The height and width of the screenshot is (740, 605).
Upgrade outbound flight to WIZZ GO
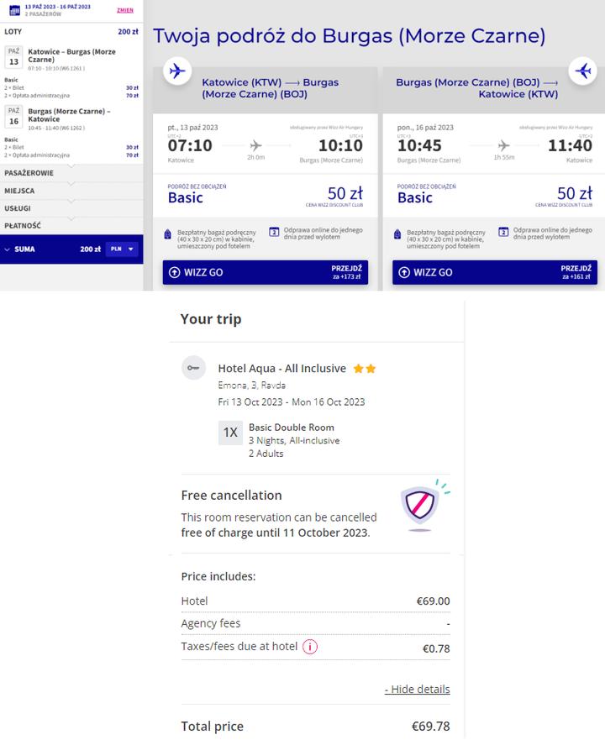point(266,272)
